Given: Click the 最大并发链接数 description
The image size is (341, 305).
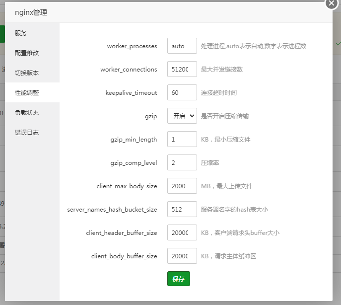Looking at the screenshot, I should coord(222,69).
